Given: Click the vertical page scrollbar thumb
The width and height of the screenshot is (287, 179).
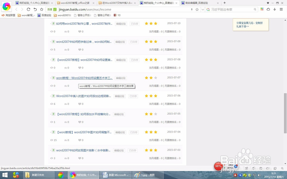Looking at the screenshot, I should 285,113.
